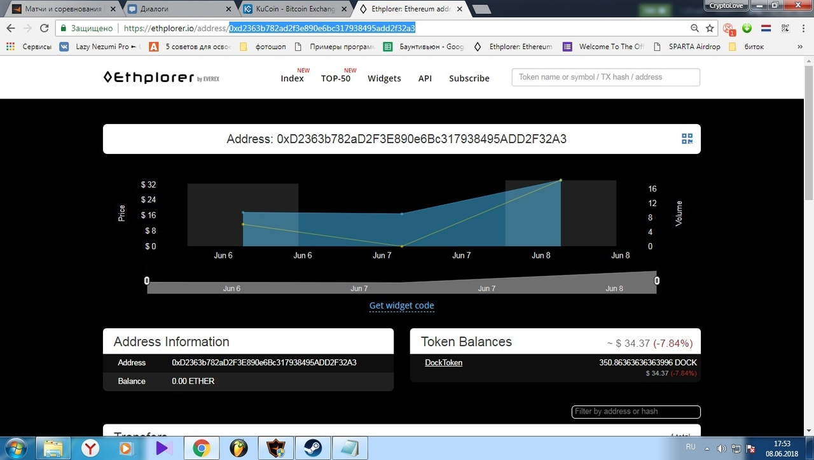This screenshot has height=460, width=814.
Task: Click the green download extension icon
Action: (747, 28)
